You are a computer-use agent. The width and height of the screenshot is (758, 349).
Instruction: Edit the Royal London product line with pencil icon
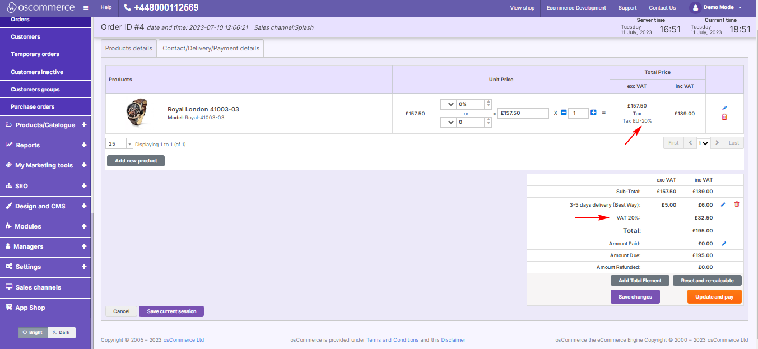(724, 108)
